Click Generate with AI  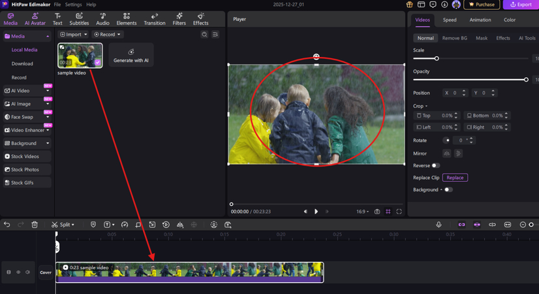(131, 55)
